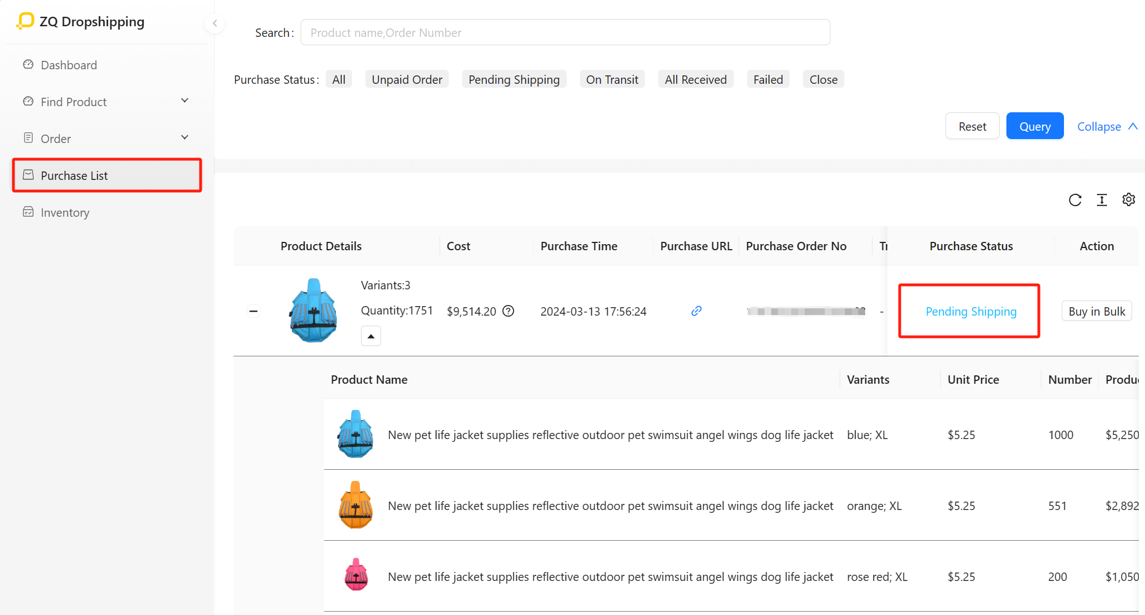Image resolution: width=1145 pixels, height=615 pixels.
Task: Refresh the purchase table
Action: [1075, 200]
